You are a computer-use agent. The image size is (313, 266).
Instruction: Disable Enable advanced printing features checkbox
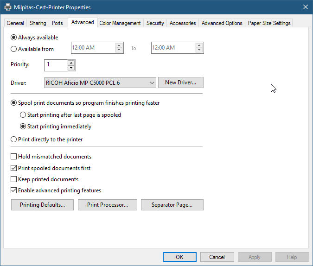click(x=14, y=190)
